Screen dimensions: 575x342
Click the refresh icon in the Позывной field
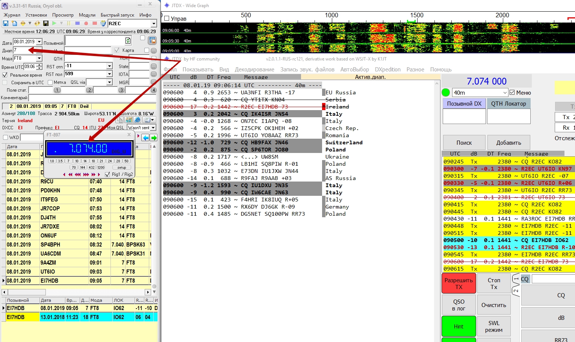click(x=128, y=41)
